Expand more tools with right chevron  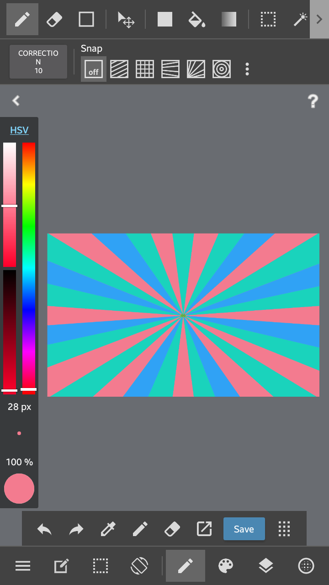pyautogui.click(x=319, y=19)
